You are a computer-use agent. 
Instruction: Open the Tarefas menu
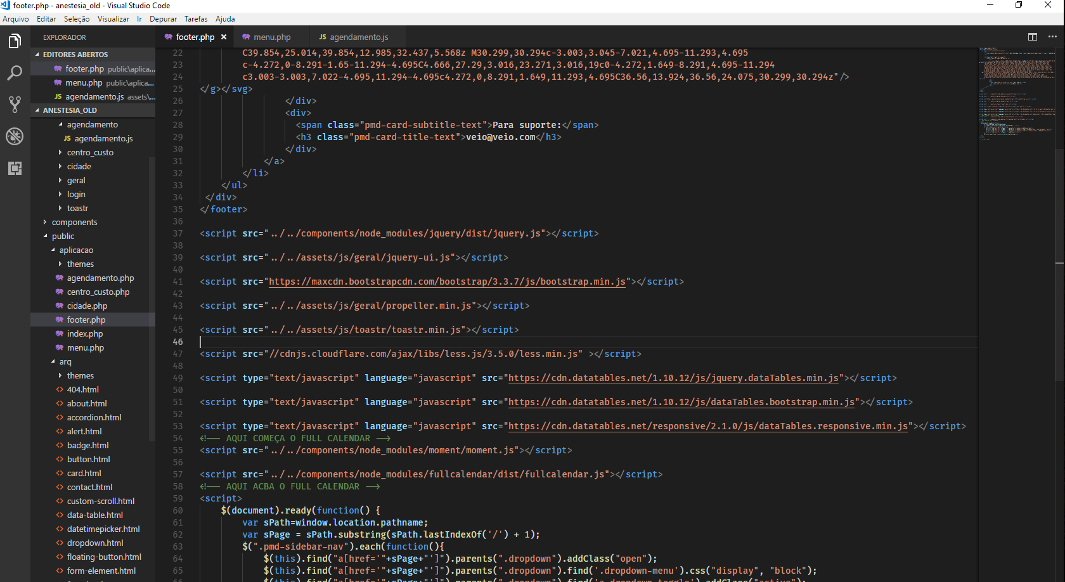(196, 19)
